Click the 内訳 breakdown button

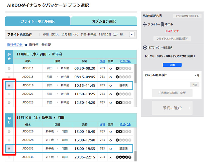pyautogui.click(x=195, y=85)
